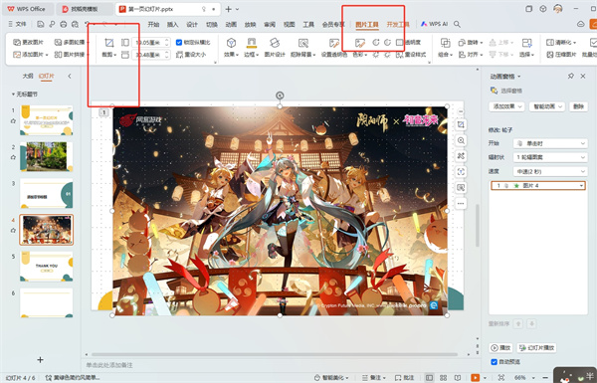Screen dimensions: 597x383
Task: Click the Change Picture (更改图片) icon
Action: (x=17, y=42)
